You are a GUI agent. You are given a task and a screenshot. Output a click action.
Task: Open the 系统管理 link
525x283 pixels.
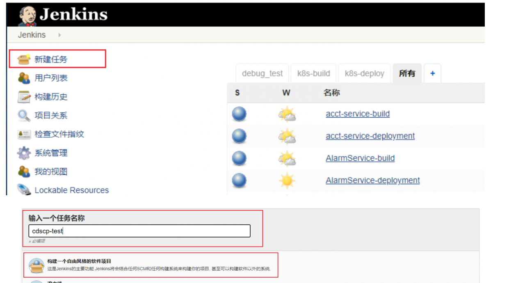tap(51, 153)
